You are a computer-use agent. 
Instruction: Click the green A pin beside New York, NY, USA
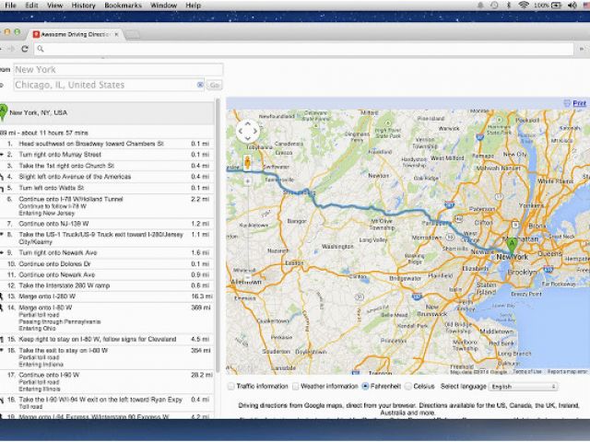[x=3, y=112]
